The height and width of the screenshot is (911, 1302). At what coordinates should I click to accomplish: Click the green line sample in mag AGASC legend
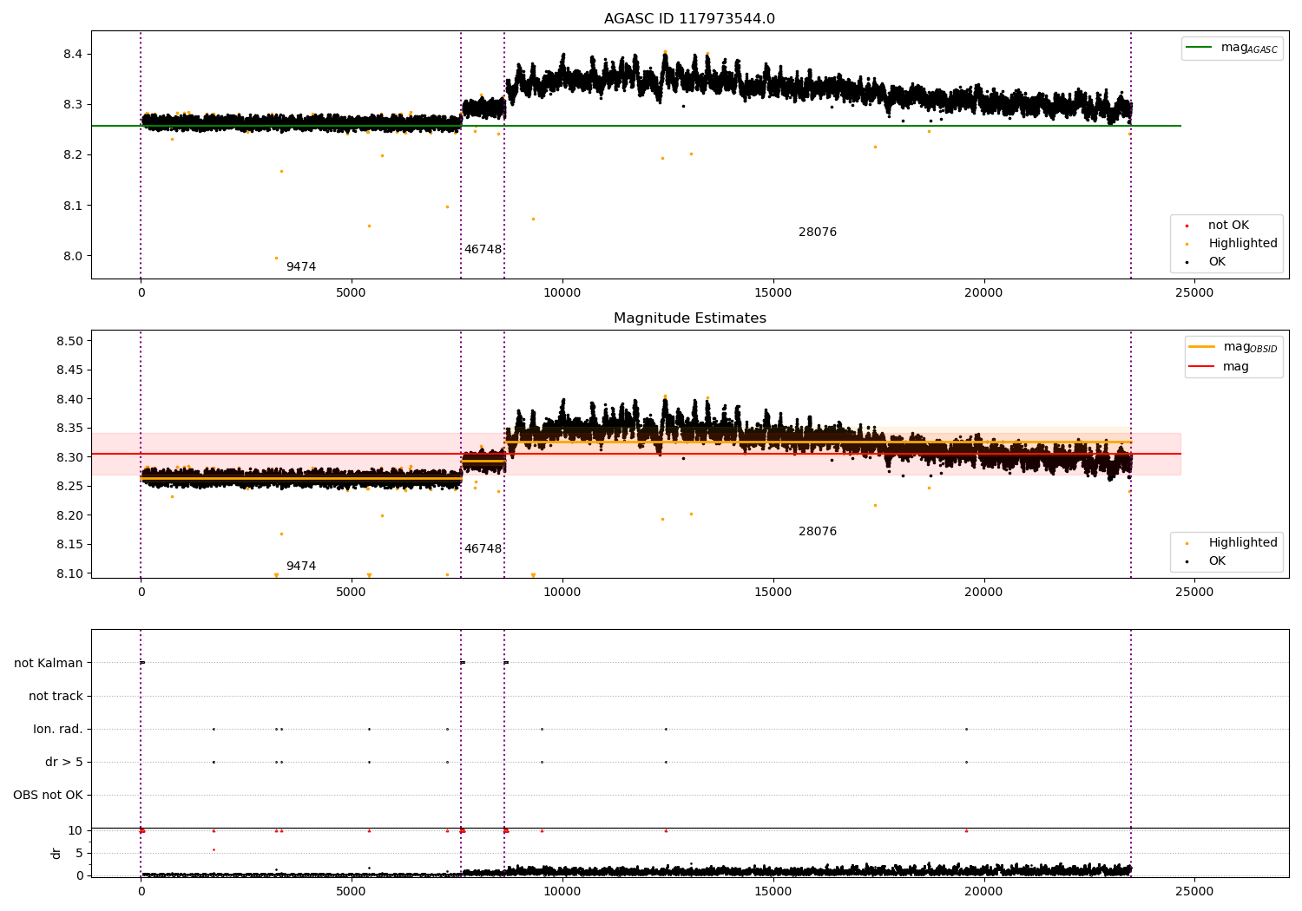1200,48
